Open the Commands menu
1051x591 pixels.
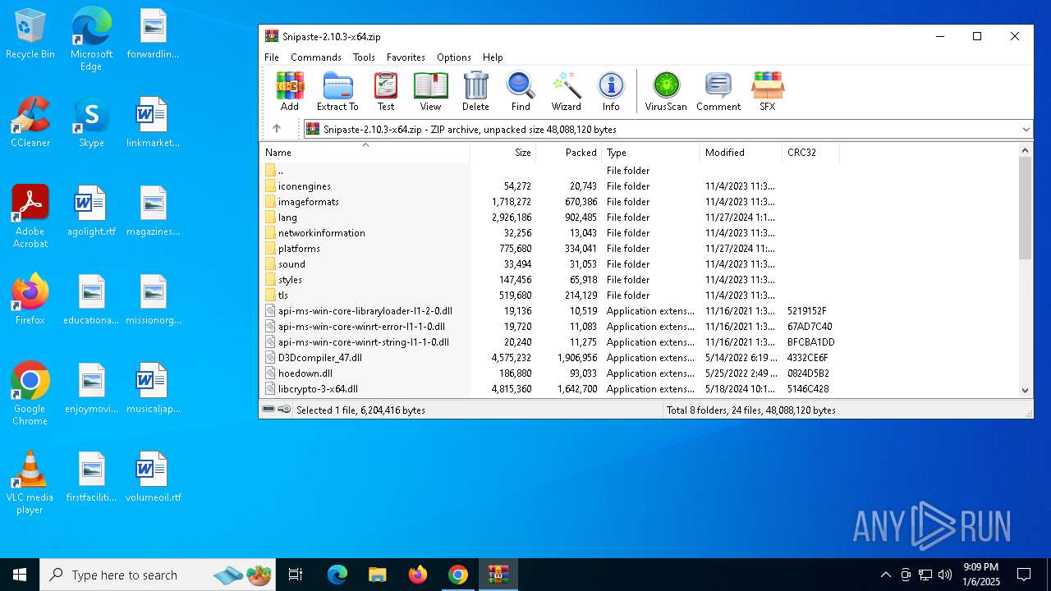coord(316,57)
